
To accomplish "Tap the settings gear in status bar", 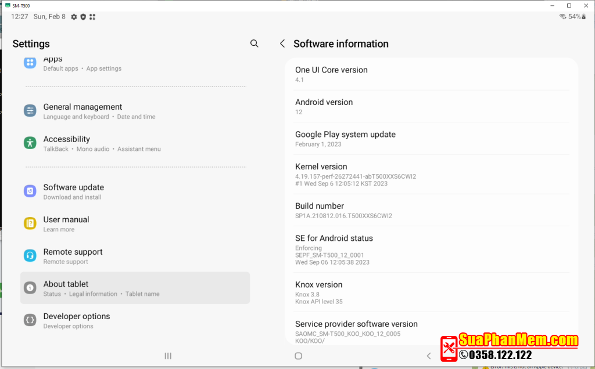I will pos(74,17).
